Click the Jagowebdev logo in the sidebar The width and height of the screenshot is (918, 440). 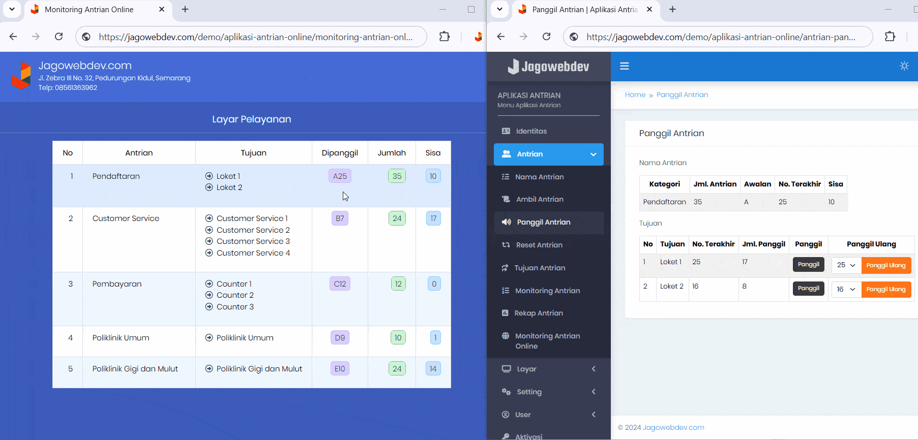(x=548, y=67)
